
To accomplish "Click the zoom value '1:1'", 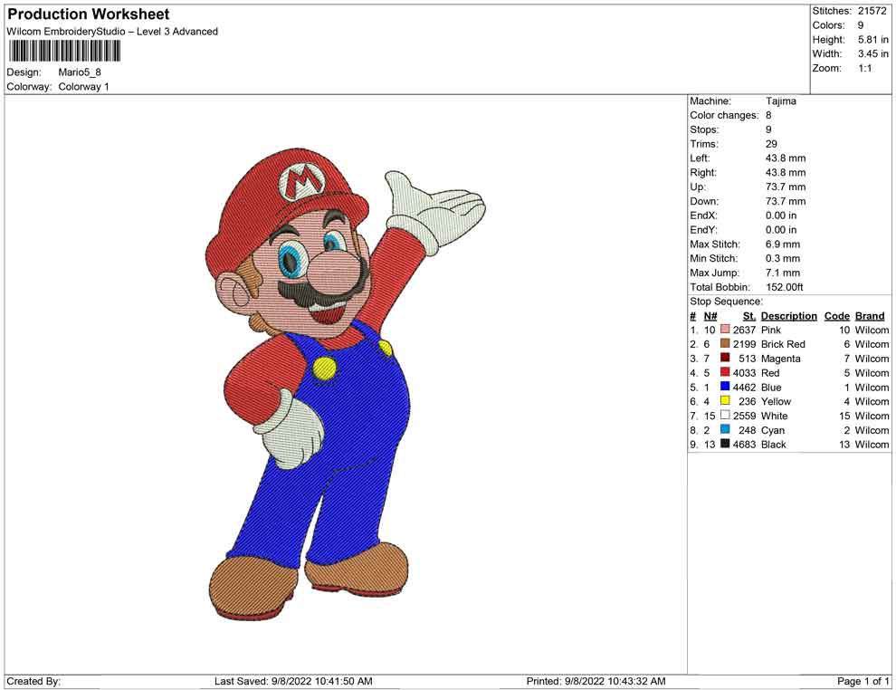I will (x=864, y=68).
